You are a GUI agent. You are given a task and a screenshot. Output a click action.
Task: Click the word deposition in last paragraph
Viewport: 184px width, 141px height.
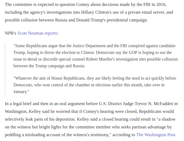[65, 119]
